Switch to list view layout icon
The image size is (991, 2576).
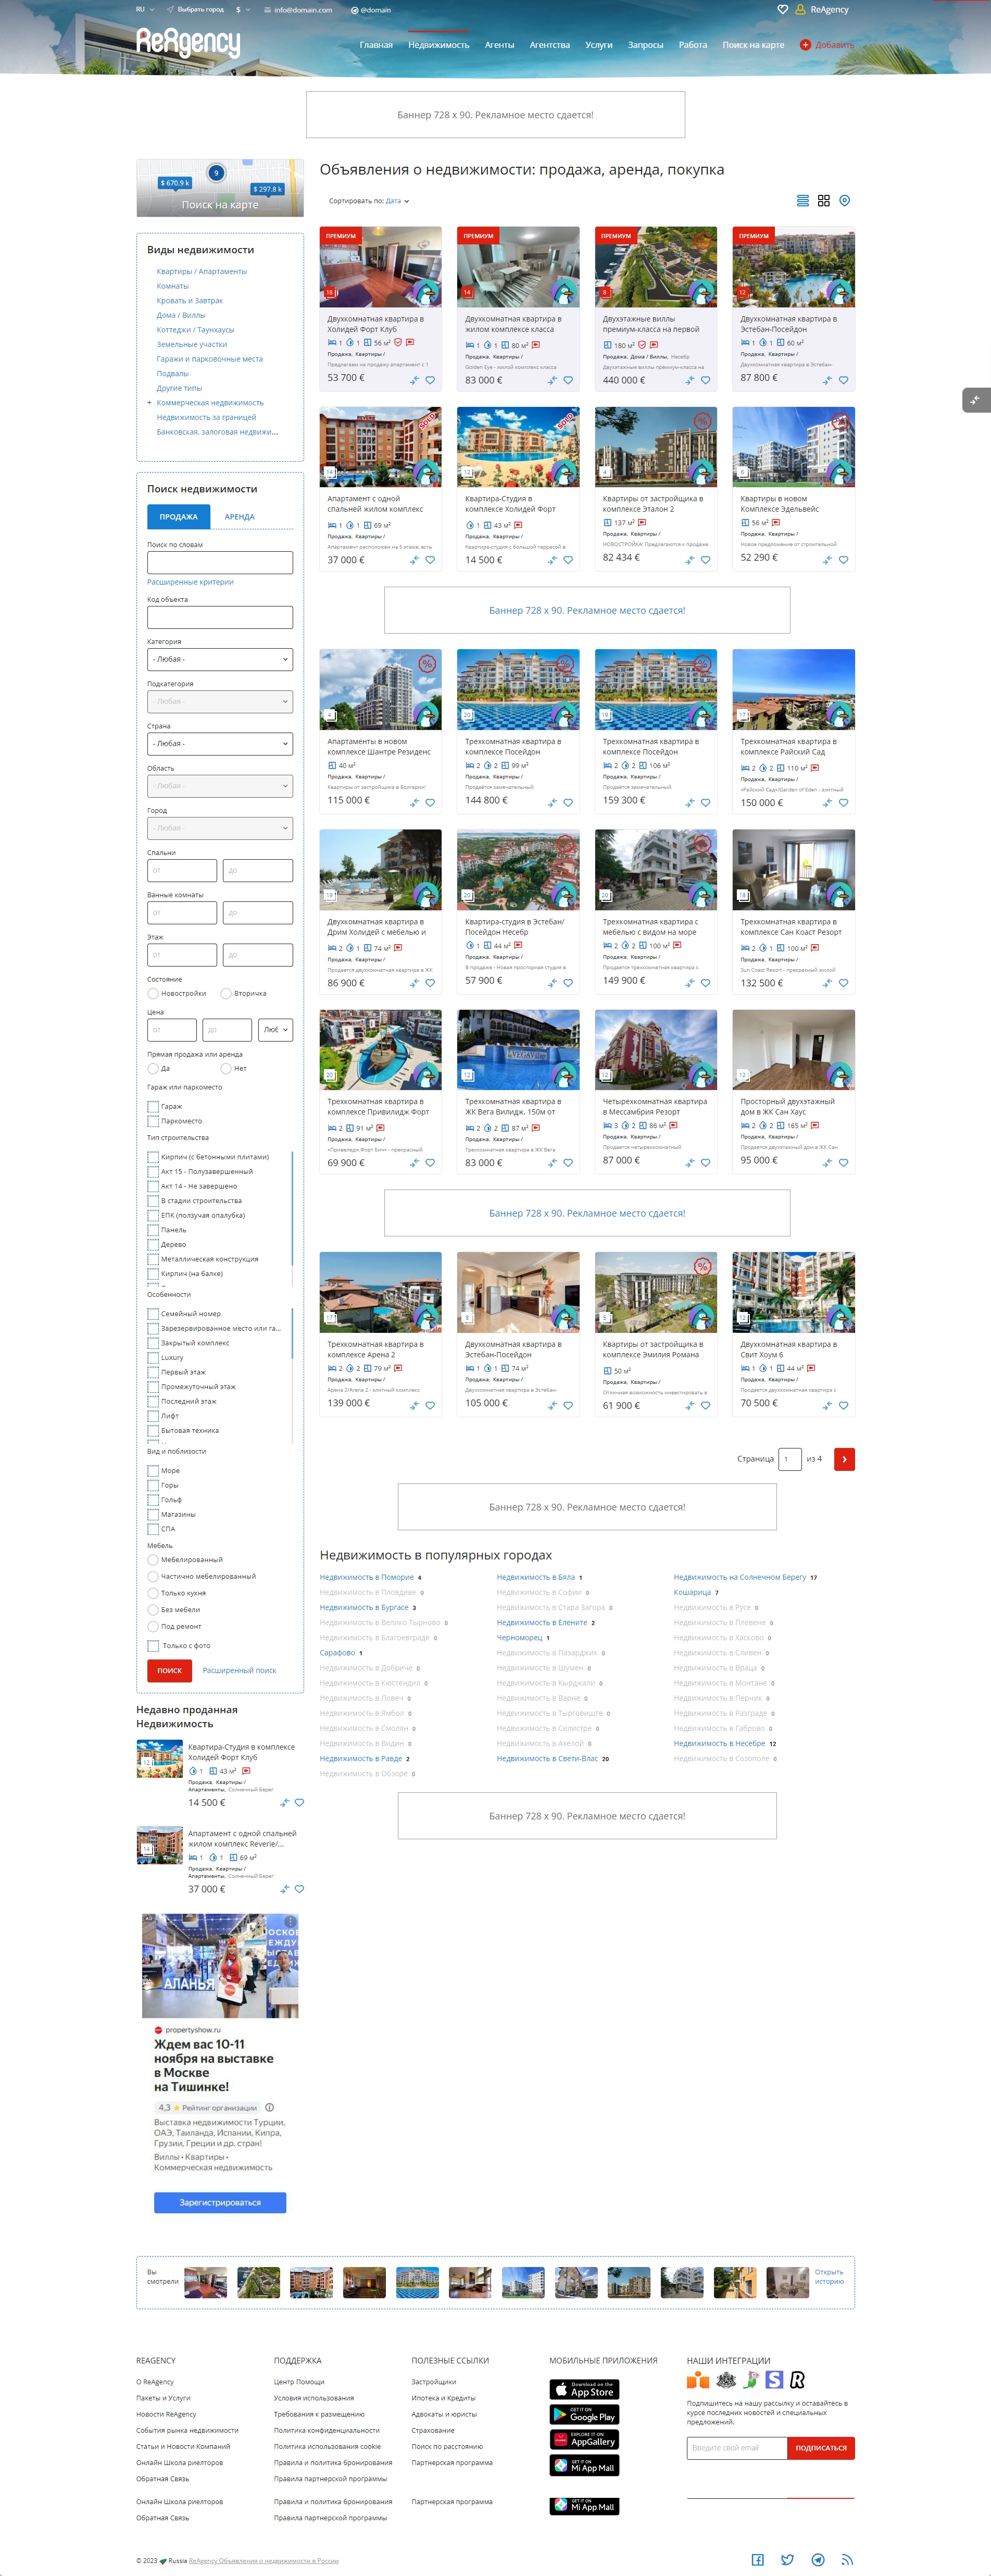(x=802, y=201)
